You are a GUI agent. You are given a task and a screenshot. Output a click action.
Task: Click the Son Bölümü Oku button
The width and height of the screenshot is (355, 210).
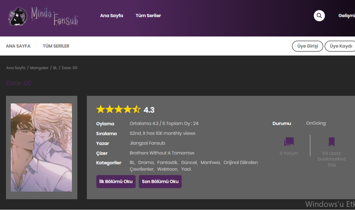(x=160, y=182)
